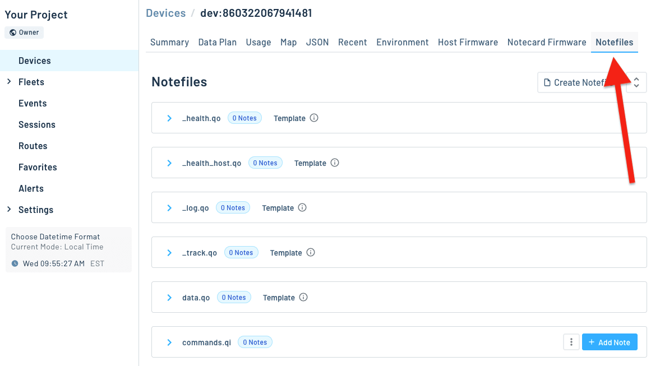Screen dimensions: 660x366
Task: Open the Template info tooltip for _health.qo
Action: [x=314, y=118]
